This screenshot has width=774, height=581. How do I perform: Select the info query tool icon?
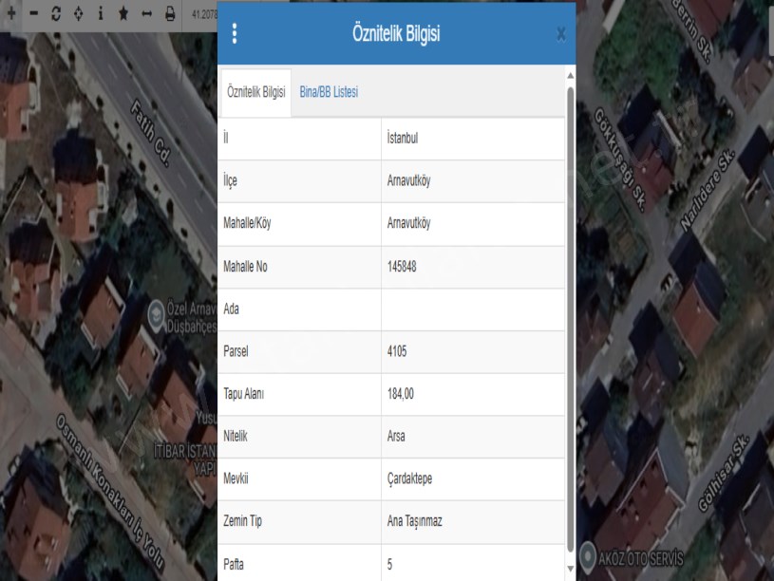[x=100, y=15]
